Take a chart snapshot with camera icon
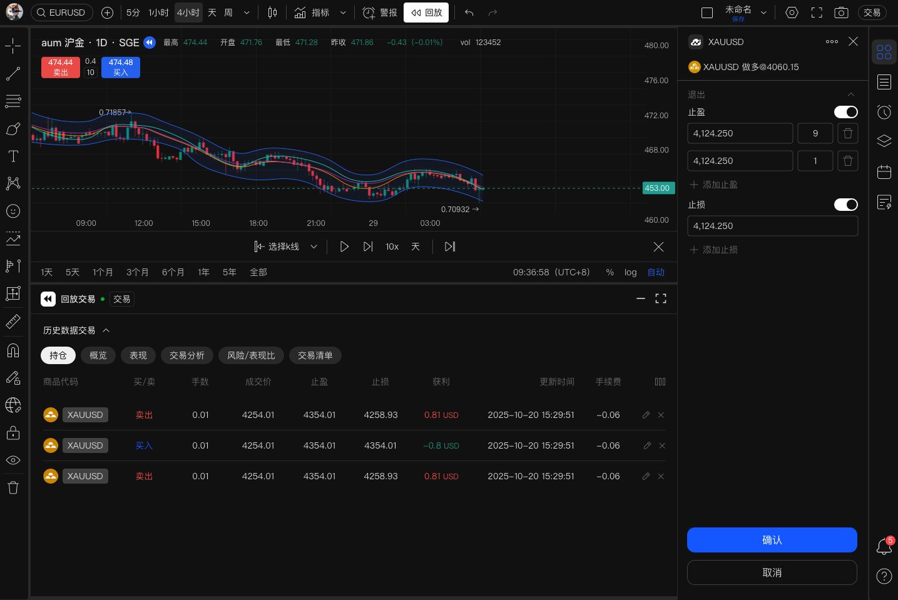The height and width of the screenshot is (600, 898). coord(841,13)
